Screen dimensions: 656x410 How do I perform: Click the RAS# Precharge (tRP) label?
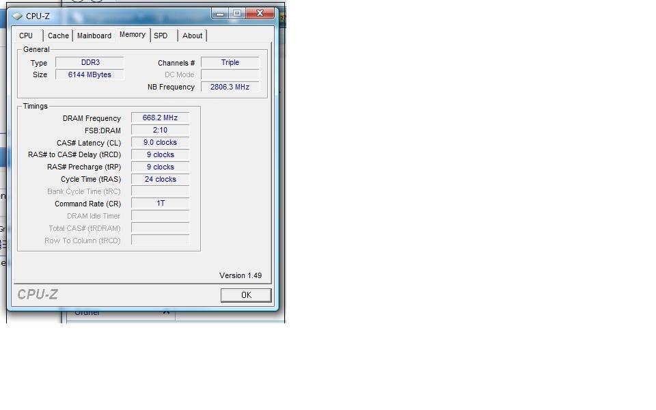click(x=84, y=167)
